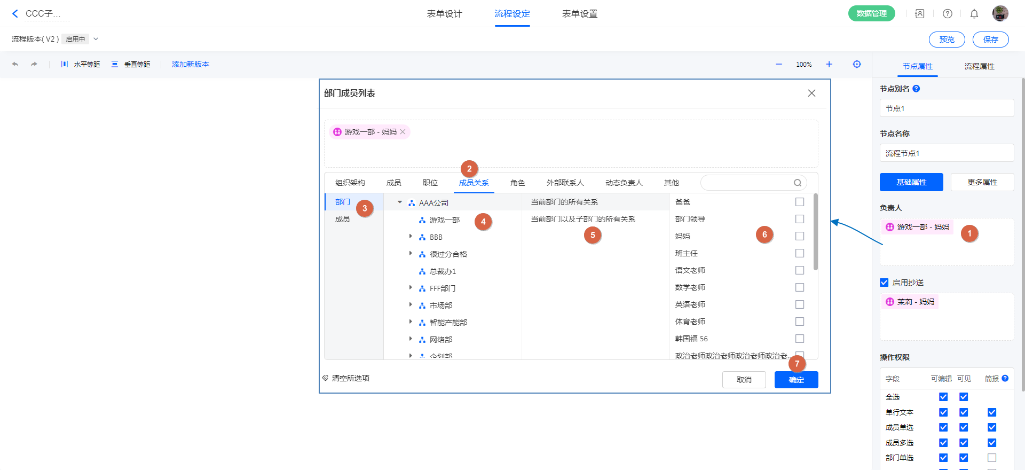This screenshot has width=1025, height=470.
Task: Zoom out with the minus icon
Action: tap(779, 64)
